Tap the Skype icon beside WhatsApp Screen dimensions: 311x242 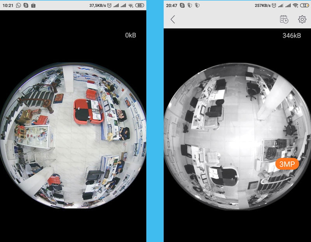26,5
